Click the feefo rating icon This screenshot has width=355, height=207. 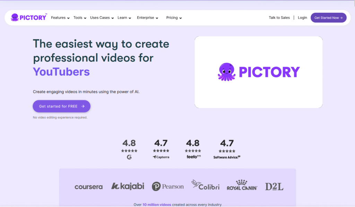[x=193, y=156]
